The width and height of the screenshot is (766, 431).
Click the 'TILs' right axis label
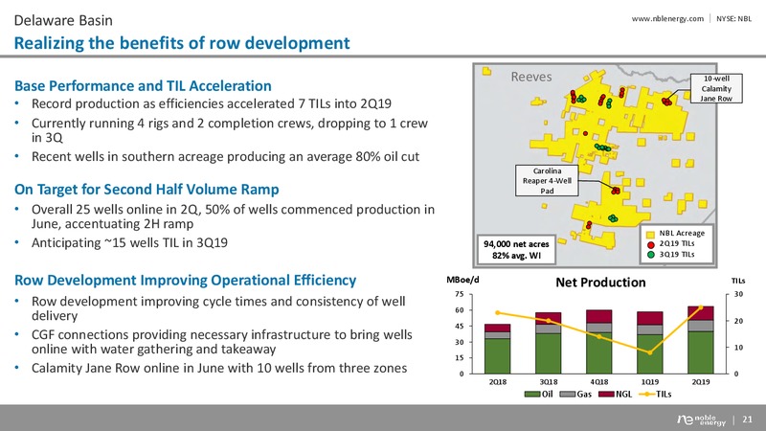(738, 281)
